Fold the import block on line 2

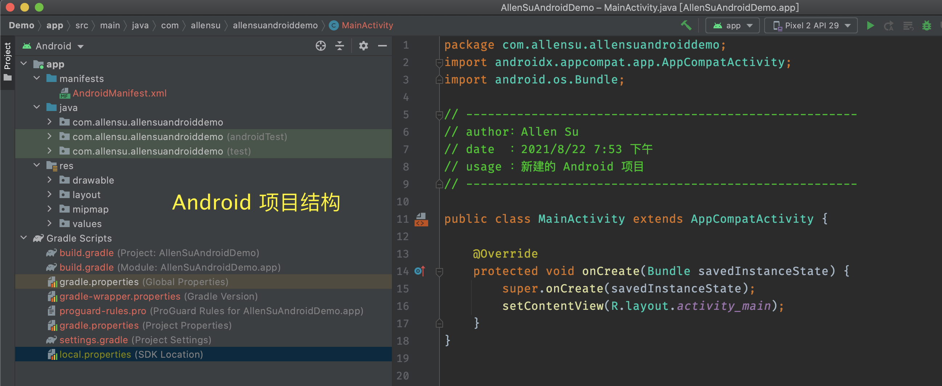point(439,63)
